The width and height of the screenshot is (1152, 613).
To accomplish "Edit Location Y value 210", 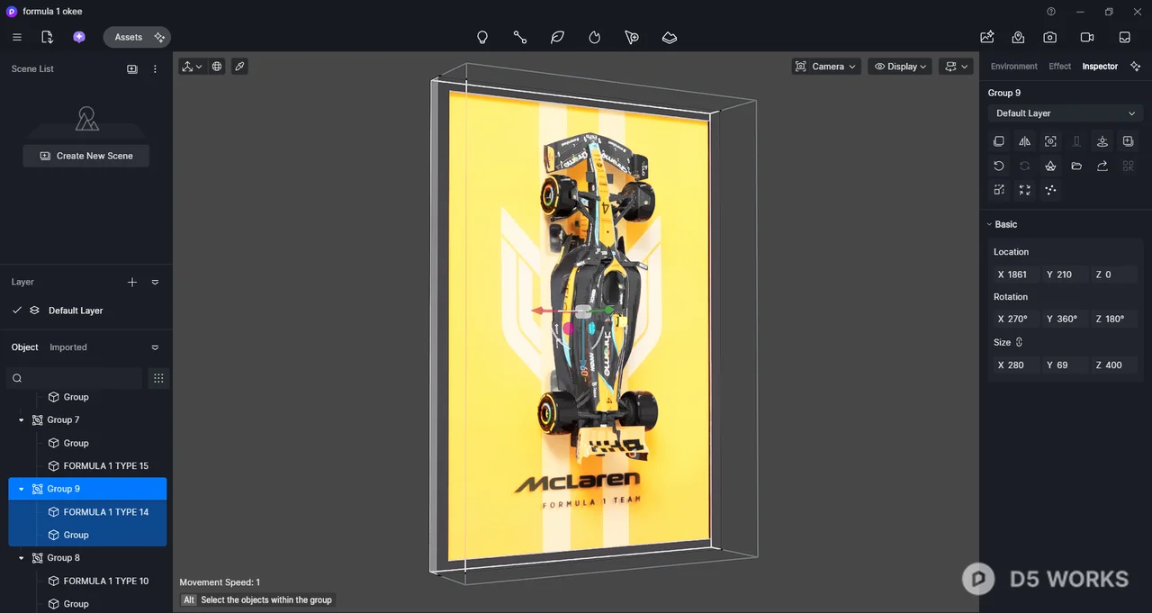I will [x=1064, y=275].
